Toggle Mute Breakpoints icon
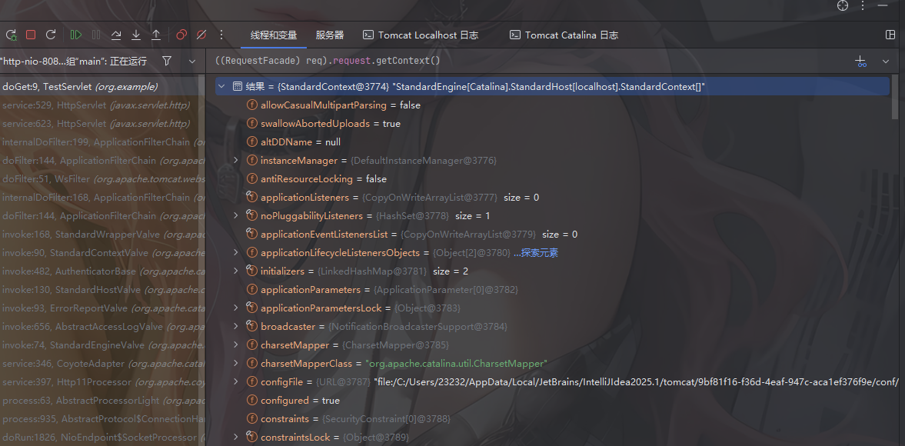Viewport: 905px width, 446px height. click(201, 35)
